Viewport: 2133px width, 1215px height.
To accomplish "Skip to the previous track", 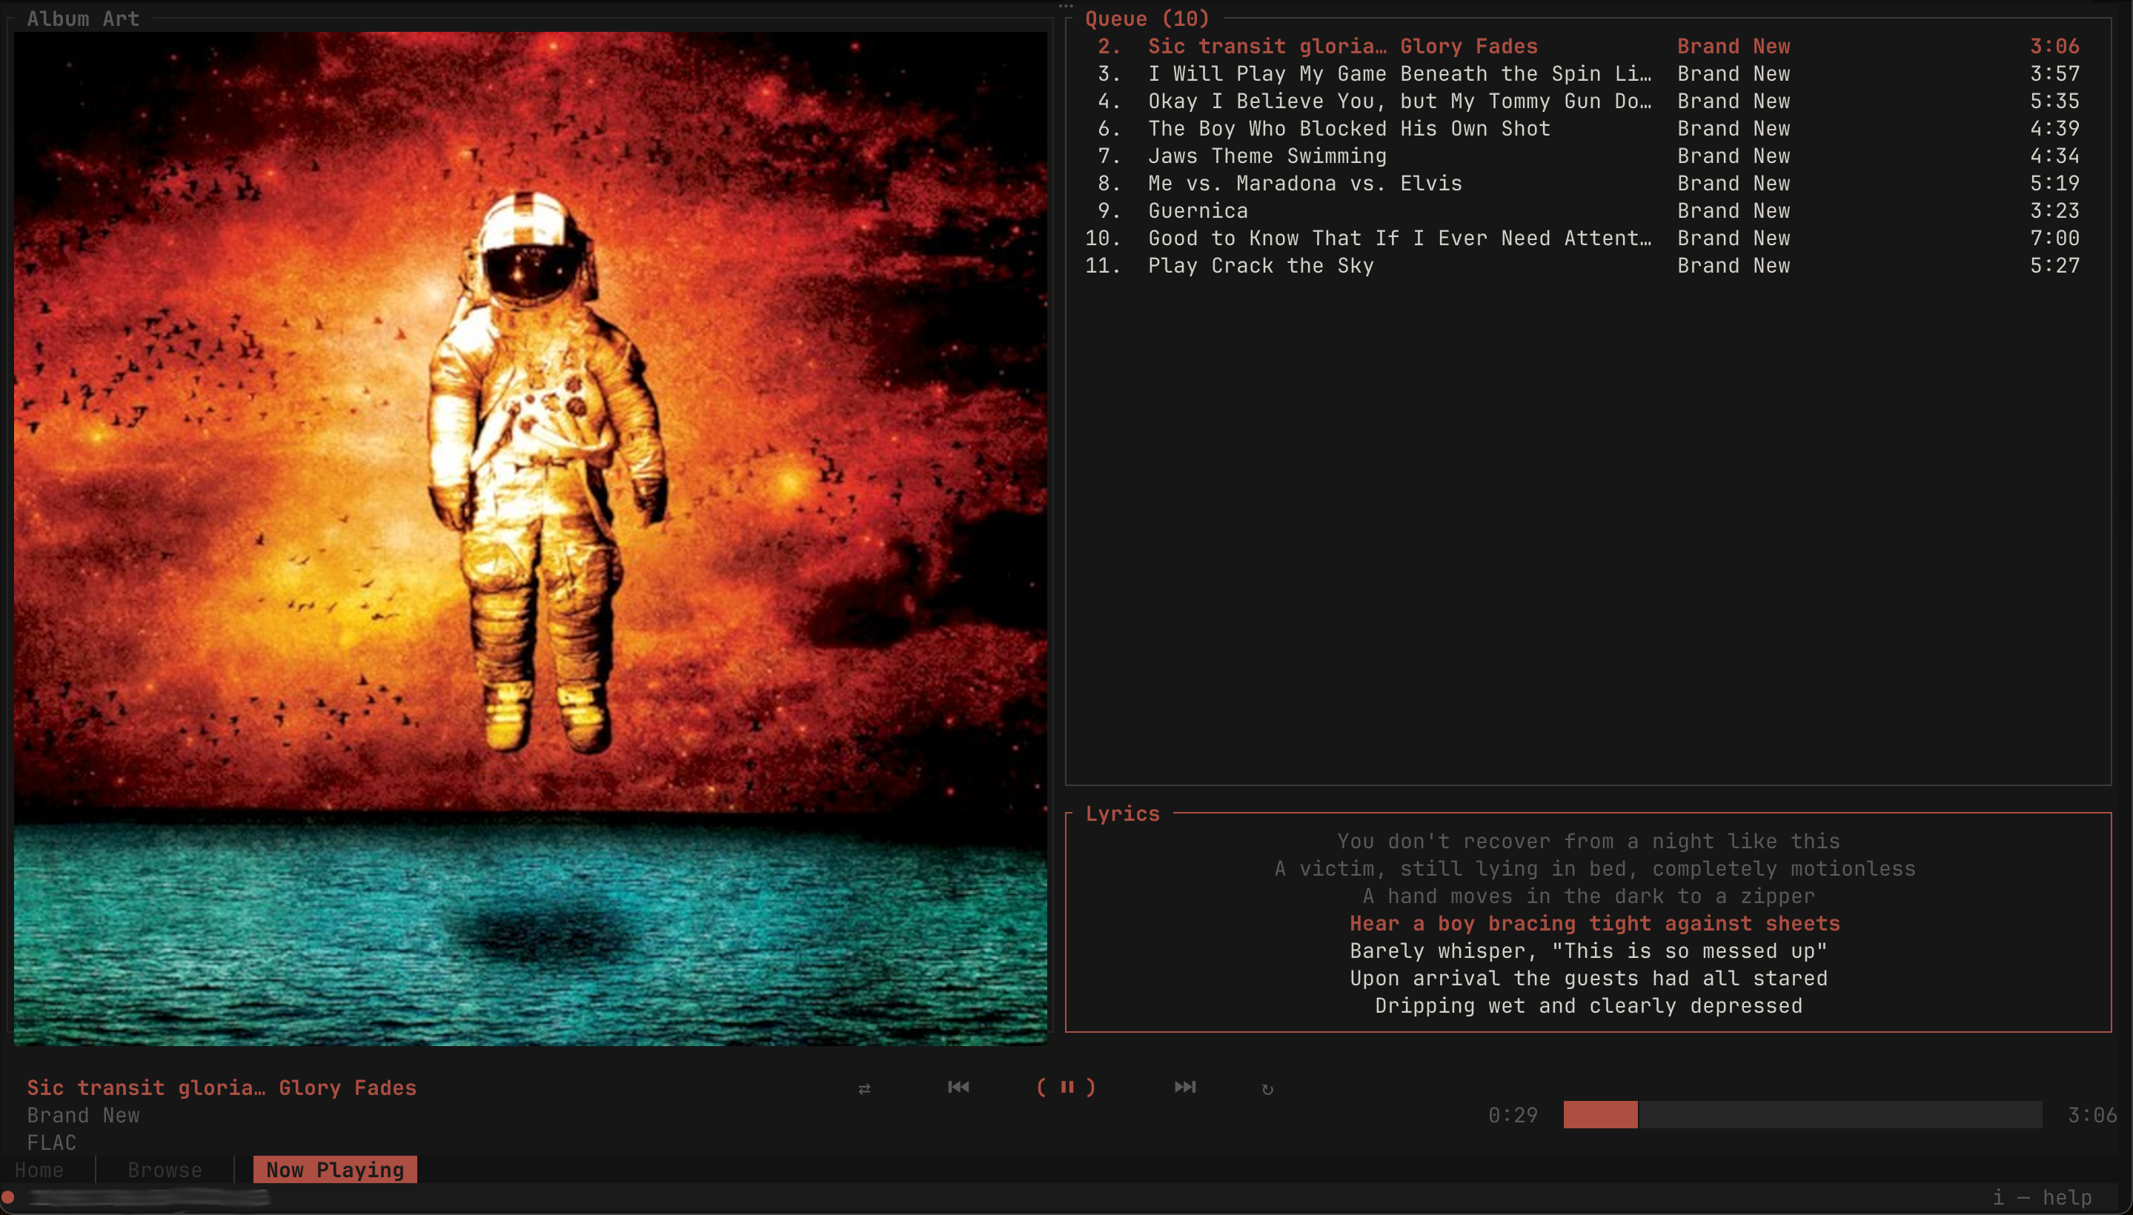I will click(x=958, y=1087).
